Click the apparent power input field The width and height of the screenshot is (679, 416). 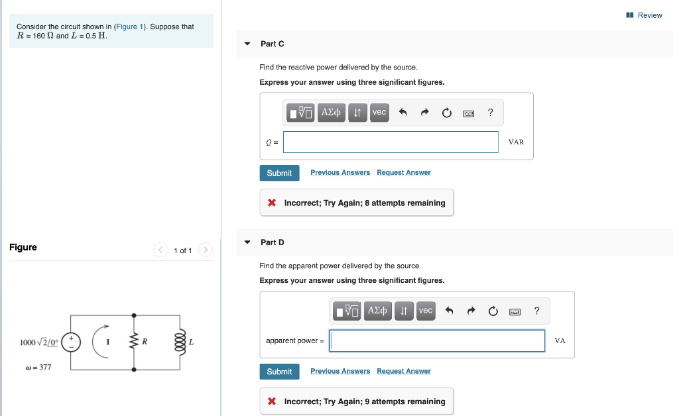tap(437, 340)
